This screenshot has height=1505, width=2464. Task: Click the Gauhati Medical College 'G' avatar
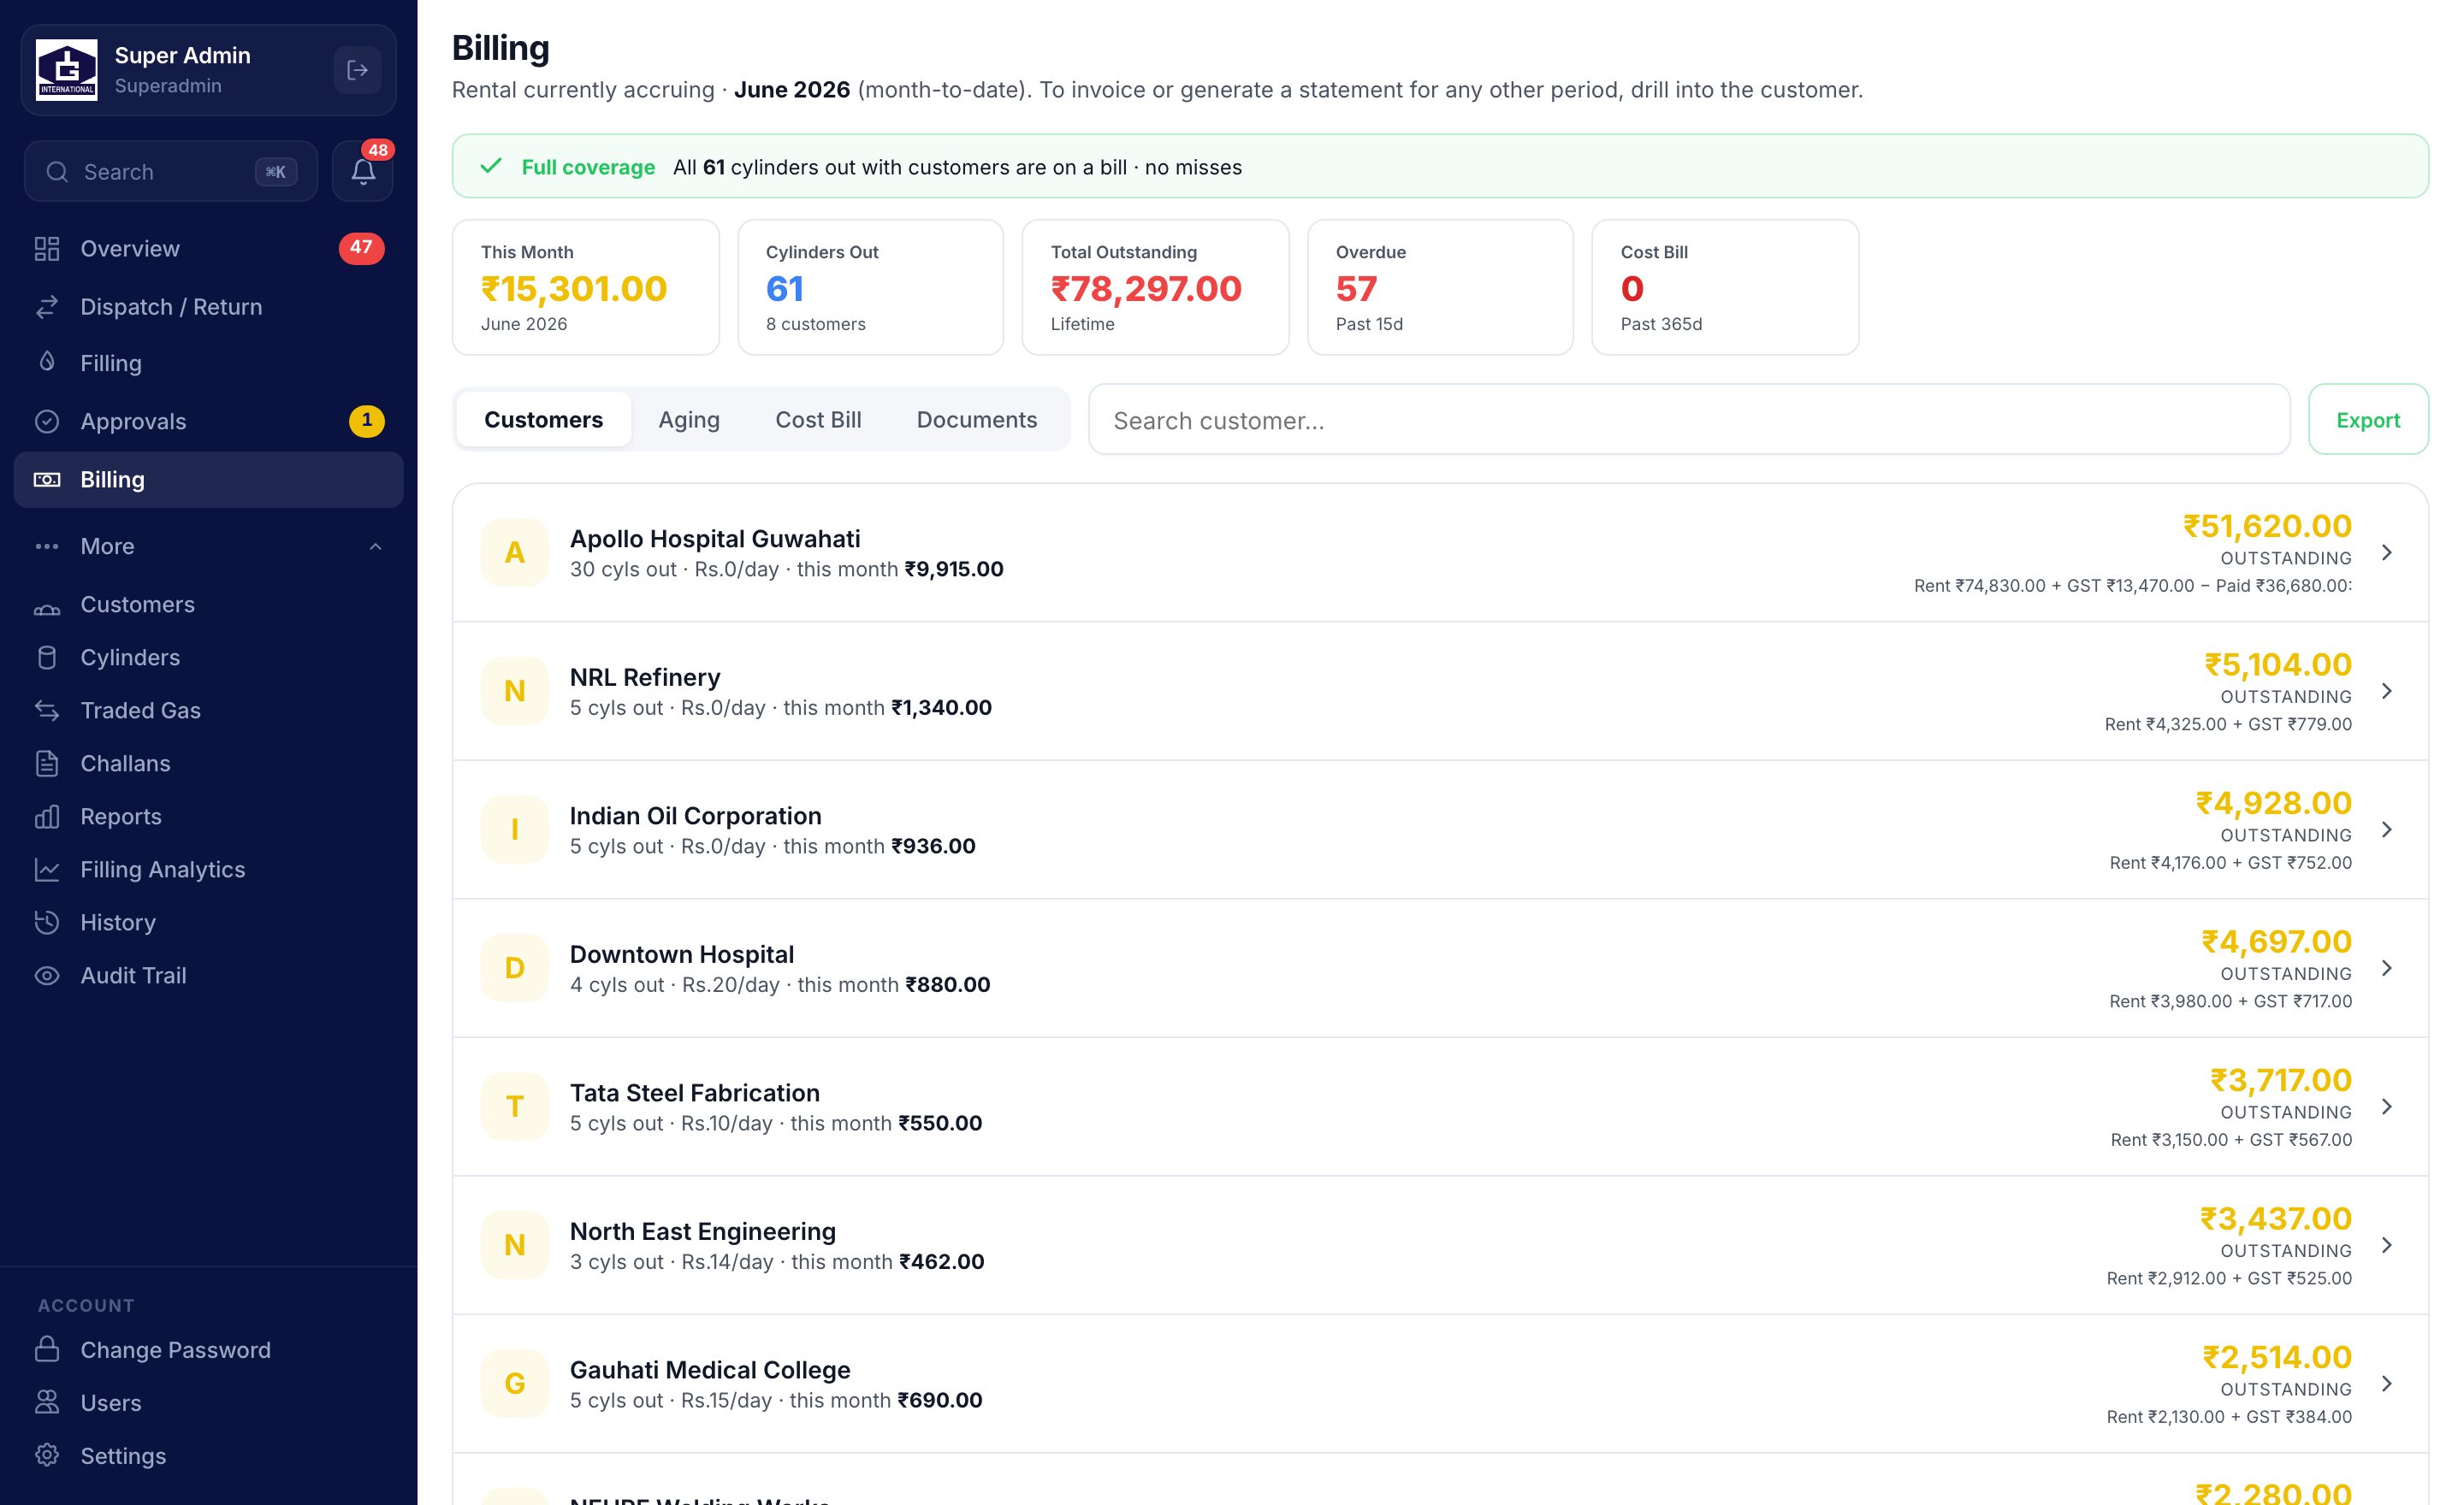tap(515, 1384)
